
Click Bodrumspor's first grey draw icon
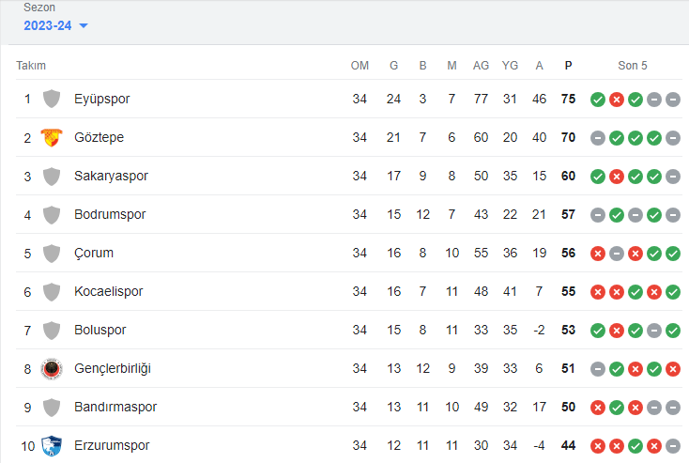[598, 215]
